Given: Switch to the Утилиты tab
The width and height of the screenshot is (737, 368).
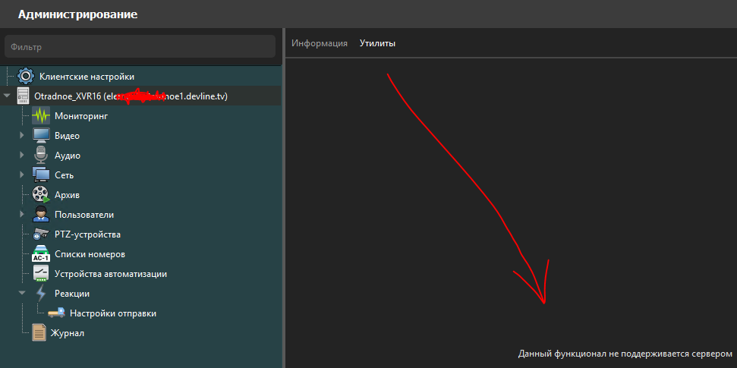Looking at the screenshot, I should [x=377, y=43].
